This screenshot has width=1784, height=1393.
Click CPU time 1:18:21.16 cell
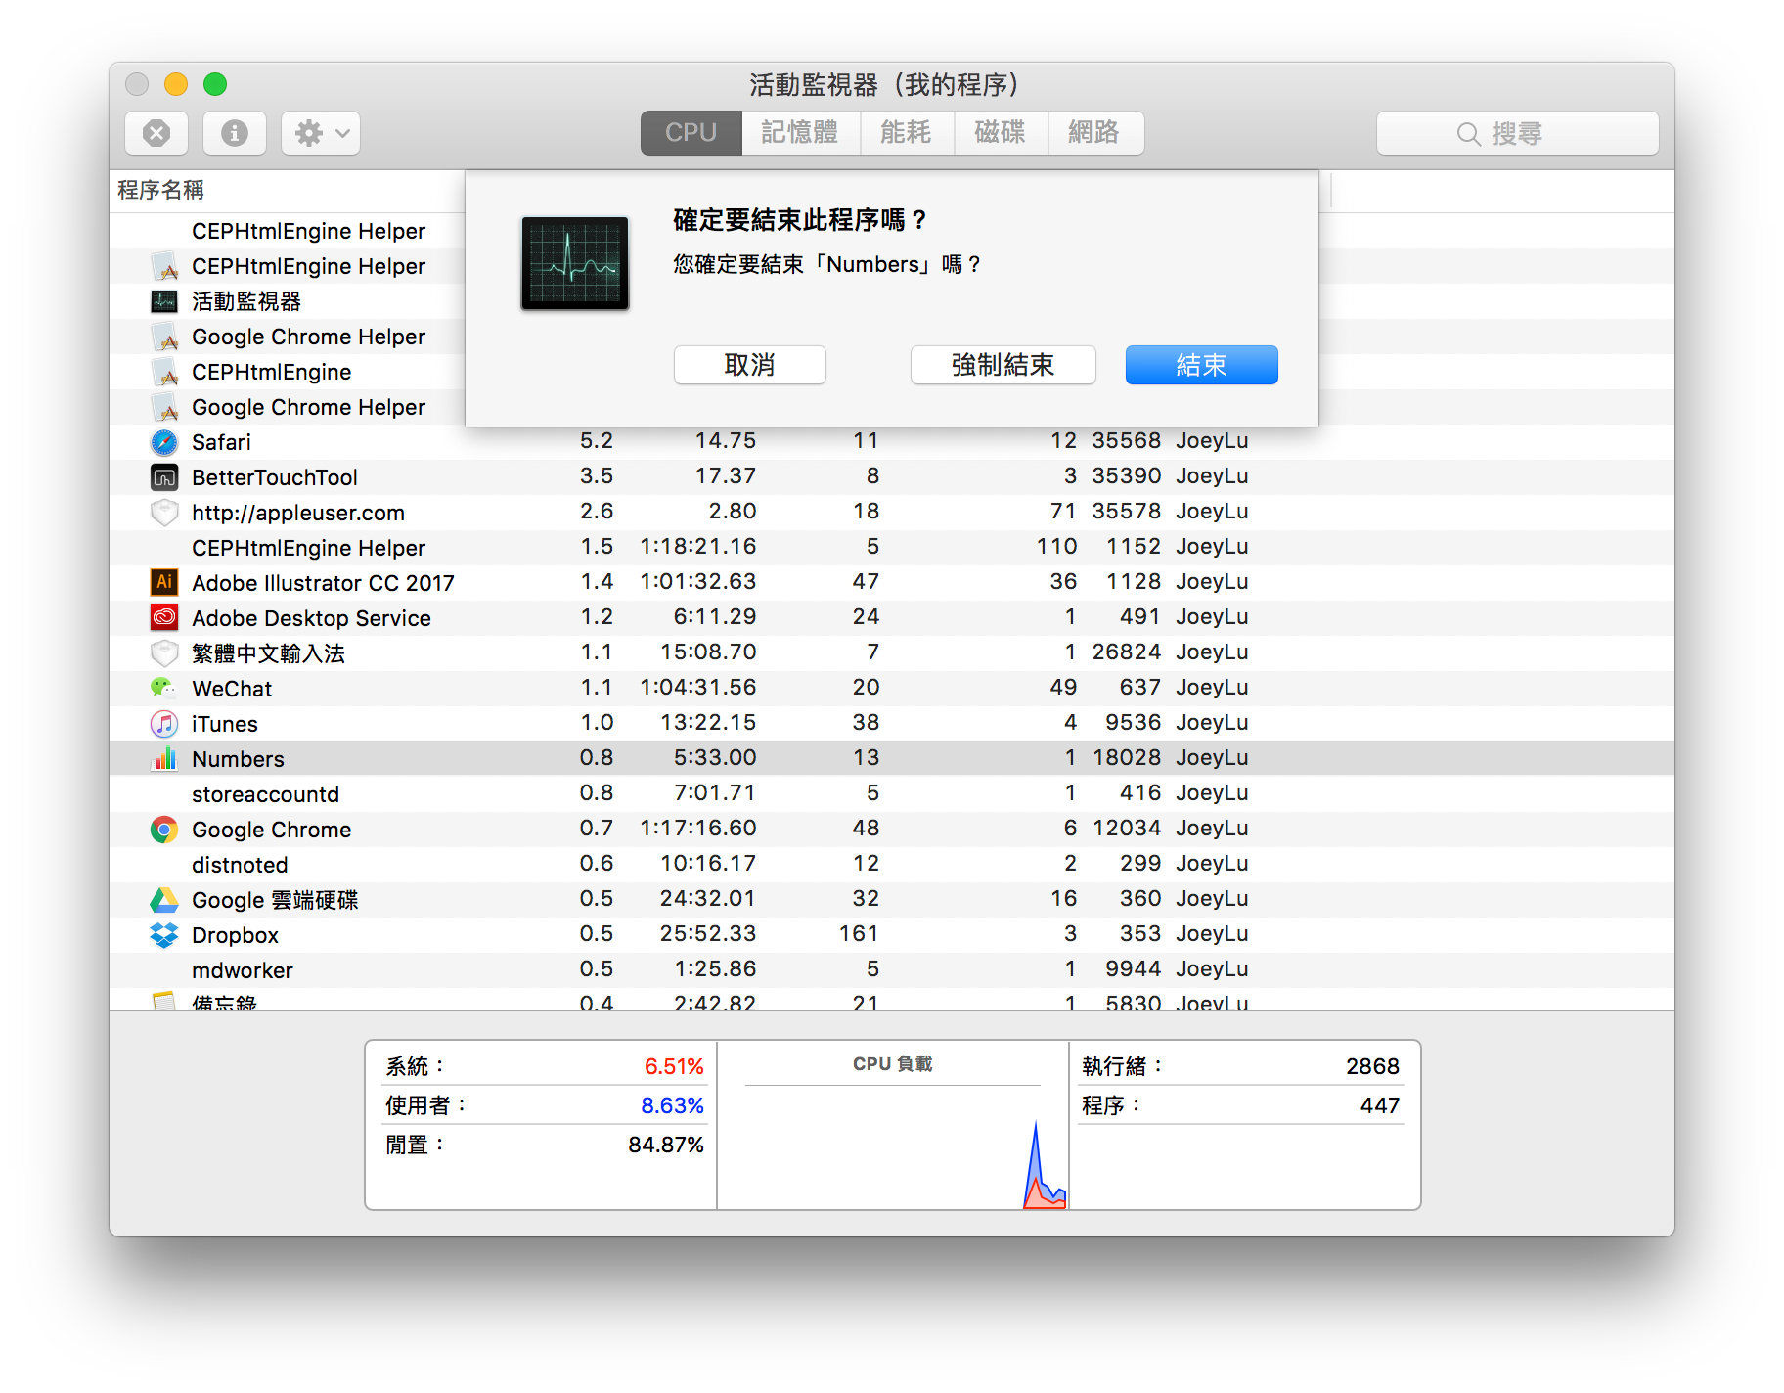point(698,546)
